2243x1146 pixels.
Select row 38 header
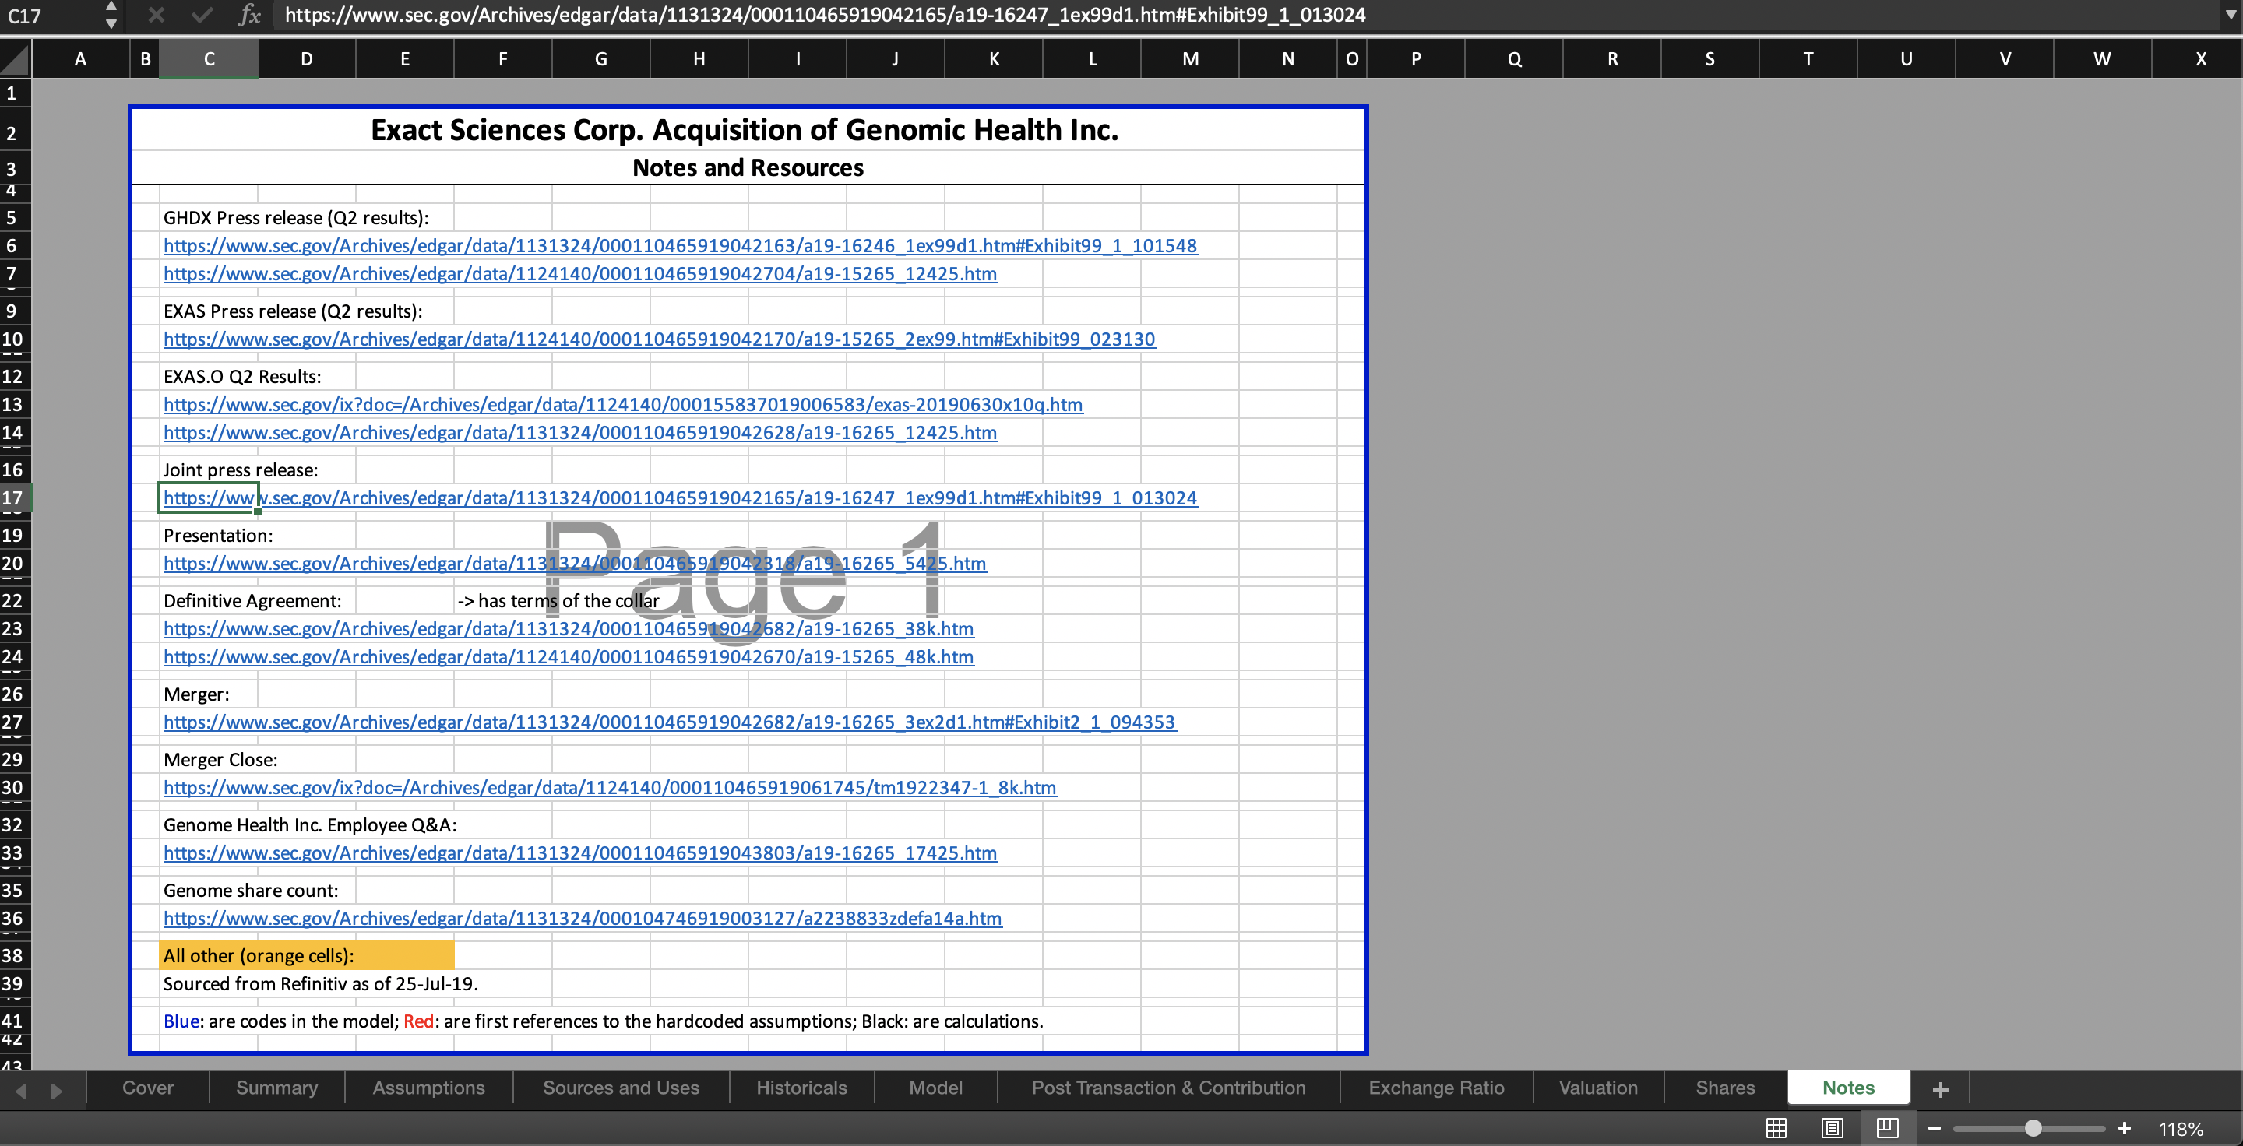[12, 955]
